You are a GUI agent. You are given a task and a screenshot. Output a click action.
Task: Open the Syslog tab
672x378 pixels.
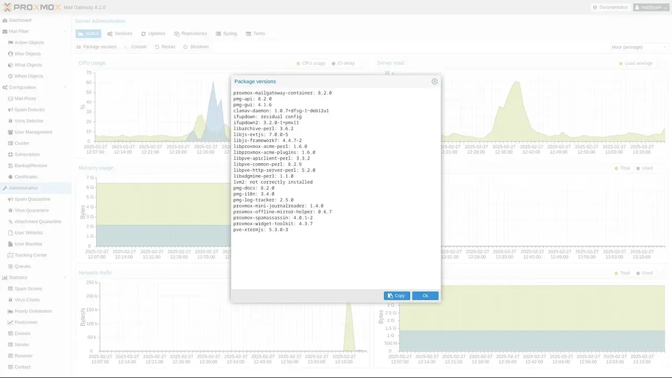(226, 33)
